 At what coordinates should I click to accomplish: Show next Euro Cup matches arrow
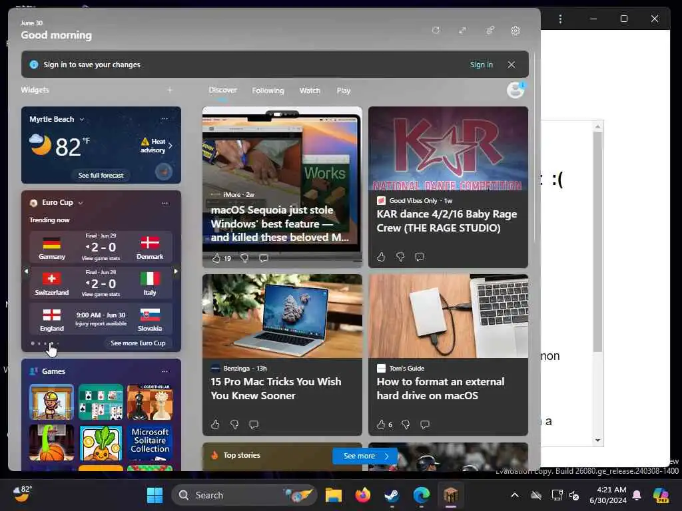coord(176,271)
